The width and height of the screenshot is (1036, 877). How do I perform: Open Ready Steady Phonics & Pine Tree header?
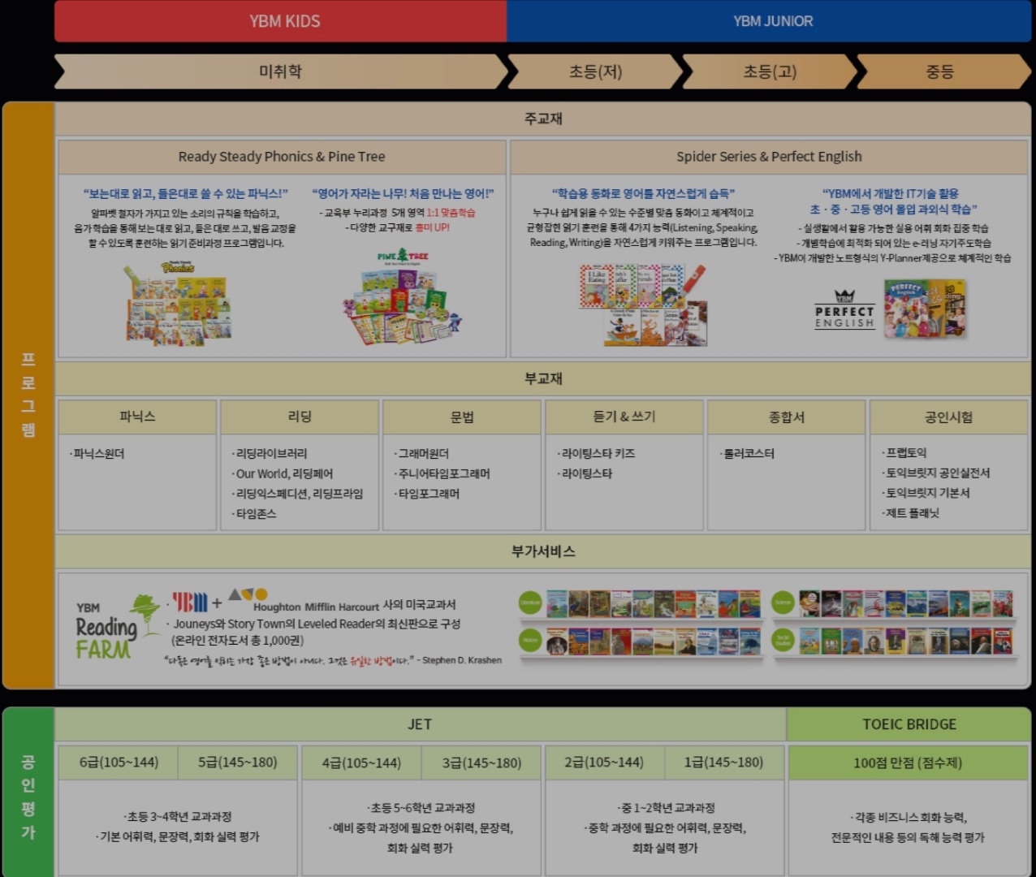click(x=282, y=157)
